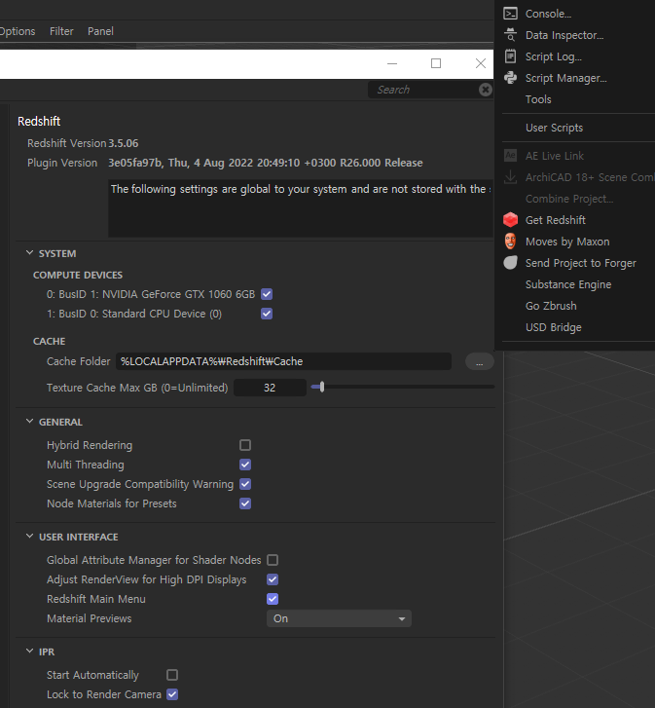Toggle Node Materials for Presets checkbox
This screenshot has height=708, width=655.
pyautogui.click(x=245, y=503)
